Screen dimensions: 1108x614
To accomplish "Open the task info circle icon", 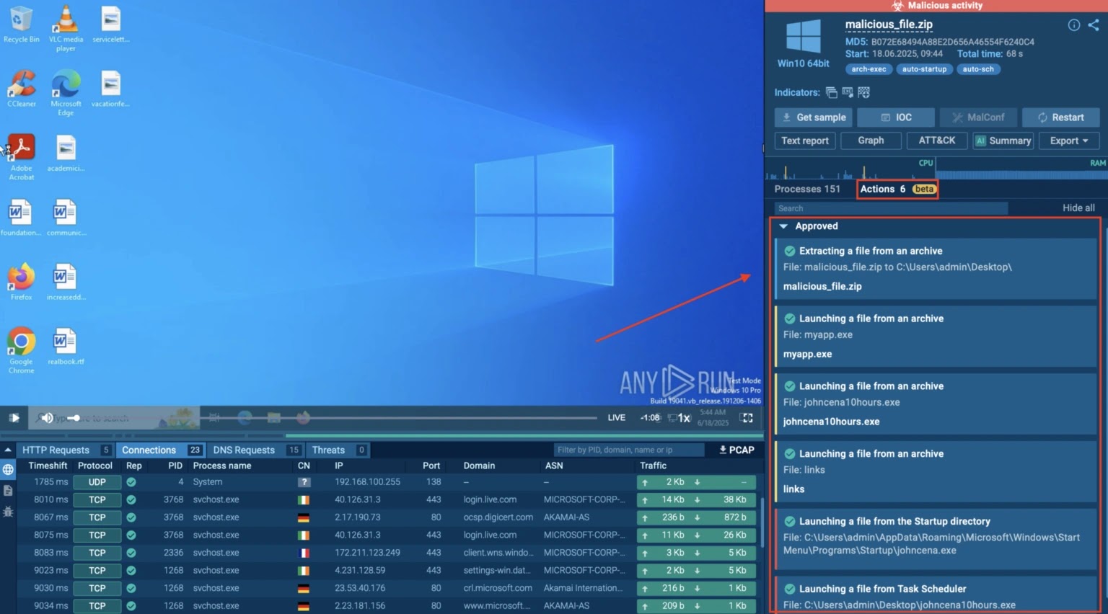I will pyautogui.click(x=1074, y=25).
